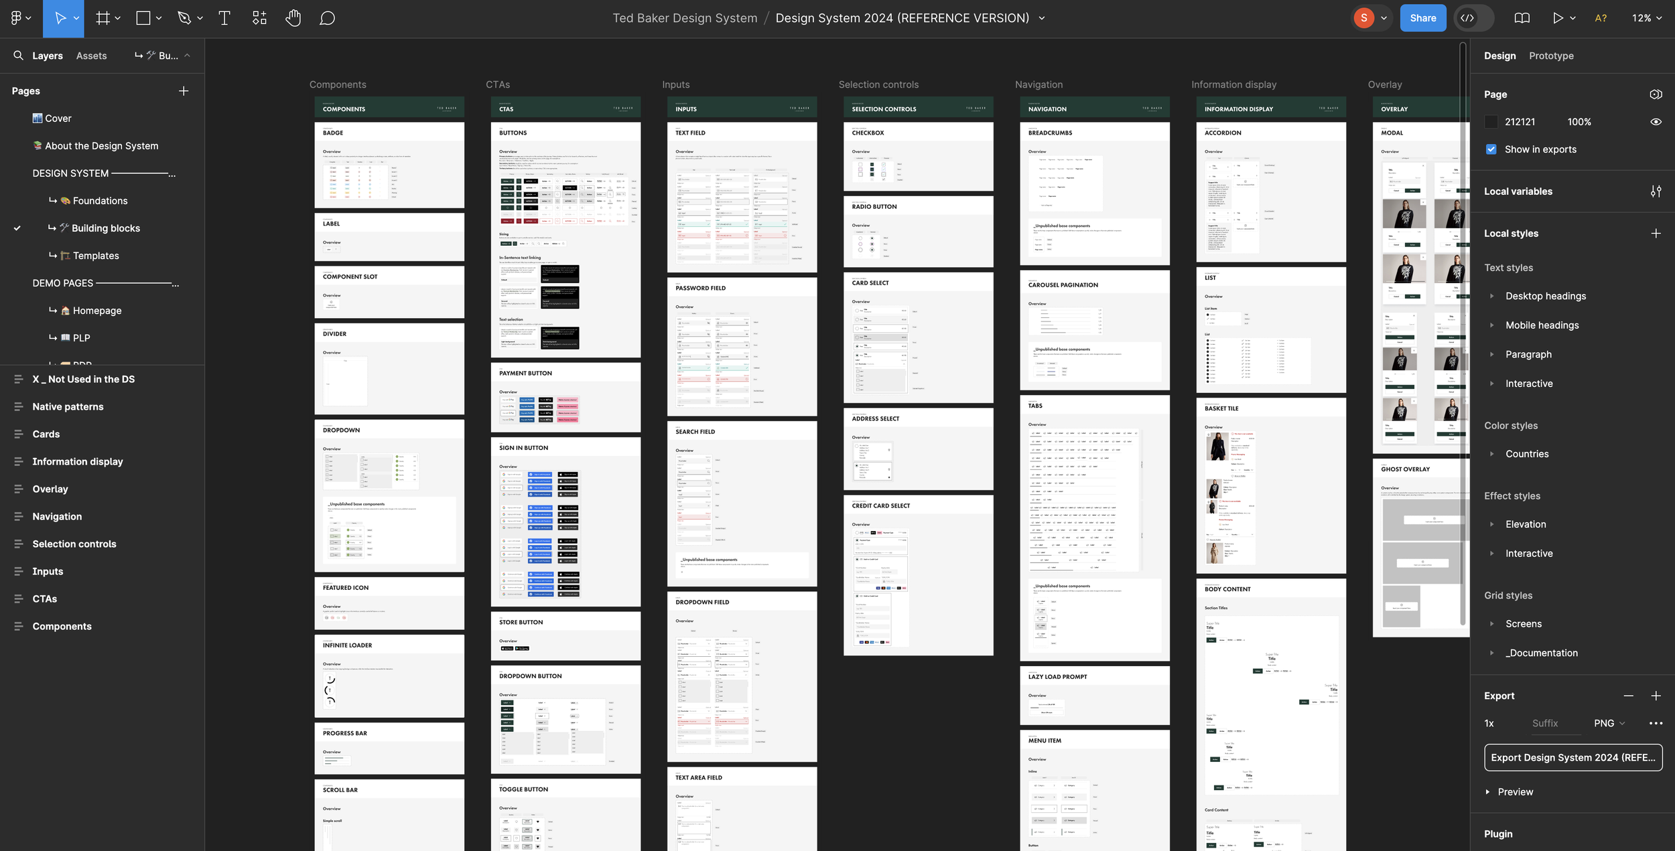Image resolution: width=1675 pixels, height=851 pixels.
Task: Open Pen tool options dropdown arrow
Action: click(x=200, y=18)
